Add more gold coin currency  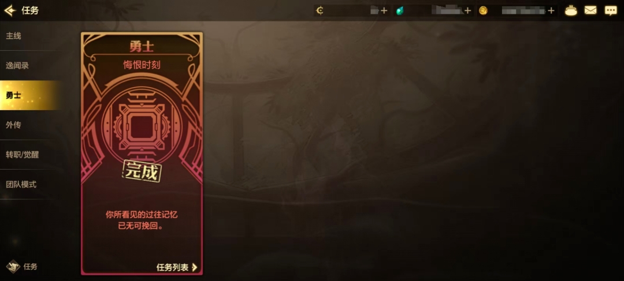551,11
